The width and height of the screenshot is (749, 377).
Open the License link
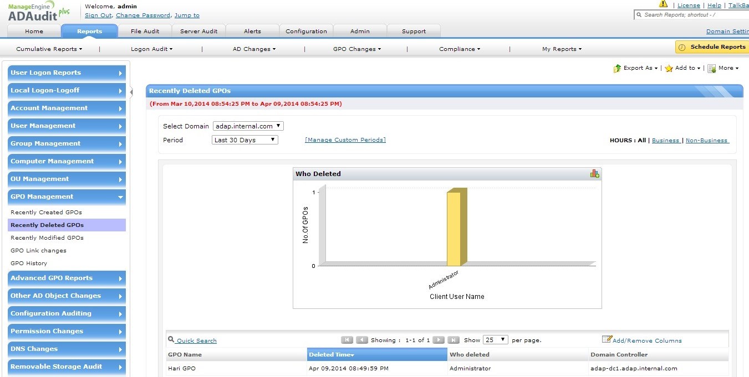click(x=689, y=6)
